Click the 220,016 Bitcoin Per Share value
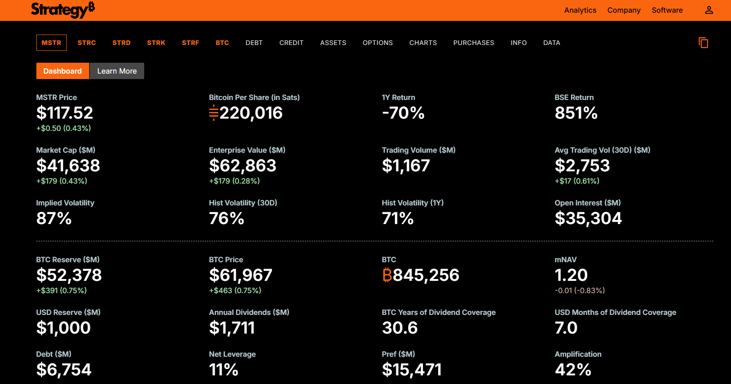This screenshot has height=384, width=731. click(251, 113)
